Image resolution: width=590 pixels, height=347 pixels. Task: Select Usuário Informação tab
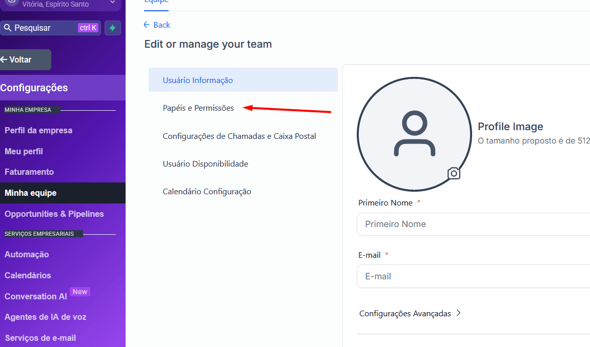[x=198, y=80]
